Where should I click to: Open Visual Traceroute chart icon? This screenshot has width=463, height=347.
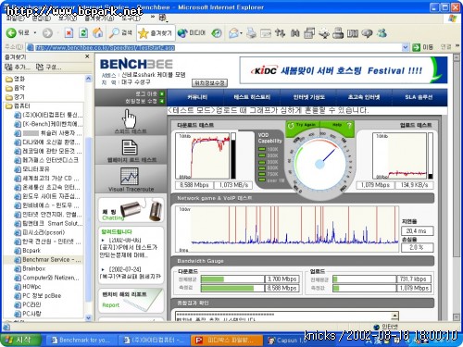[130, 176]
